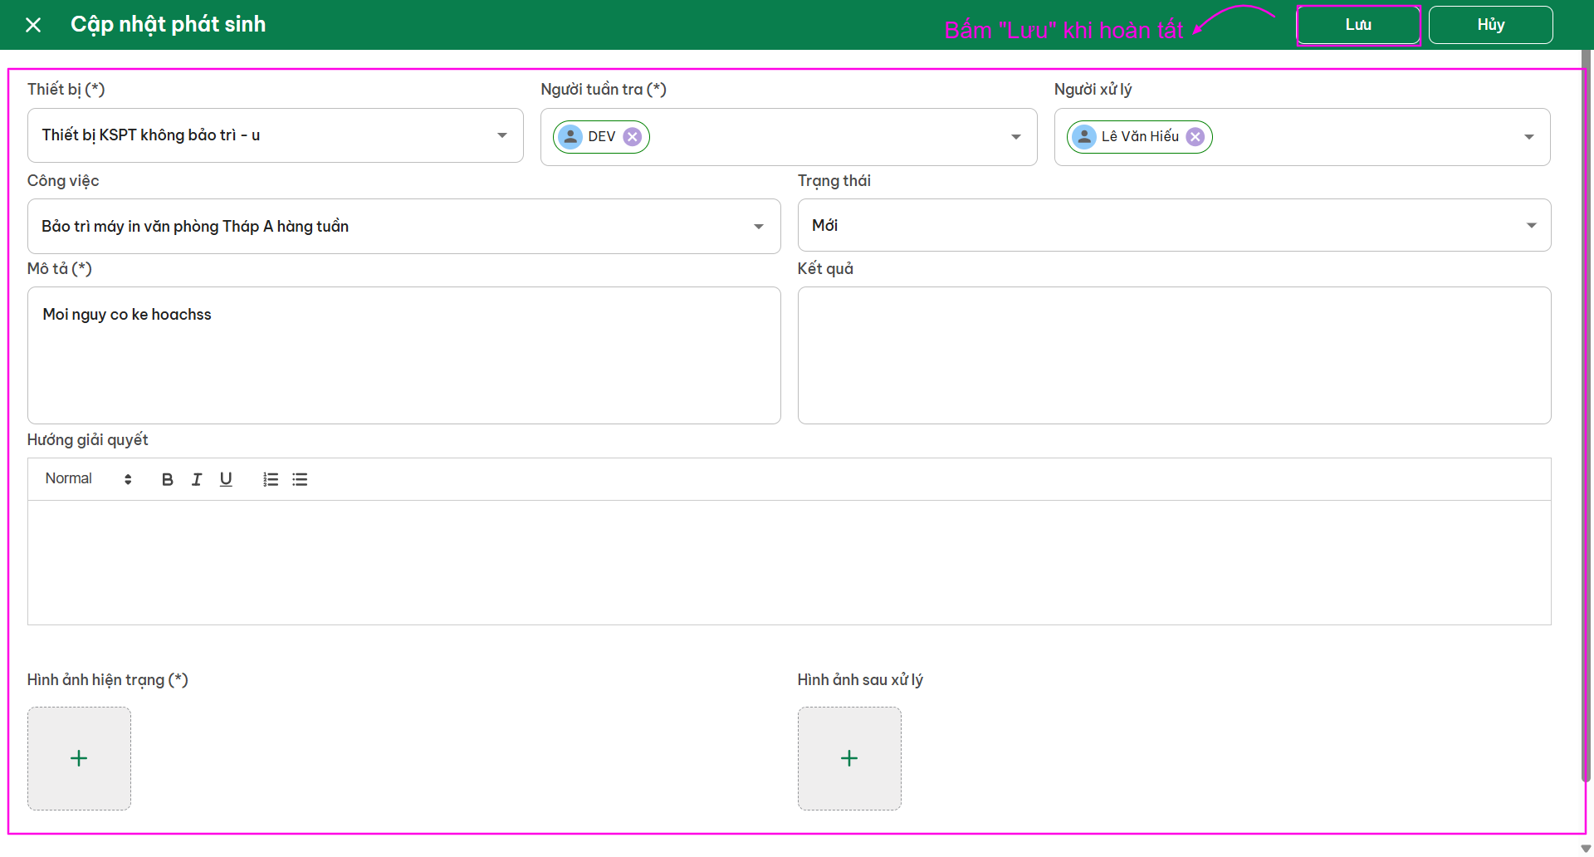Insert a numbered list in the editor
This screenshot has height=857, width=1594.
(x=271, y=479)
